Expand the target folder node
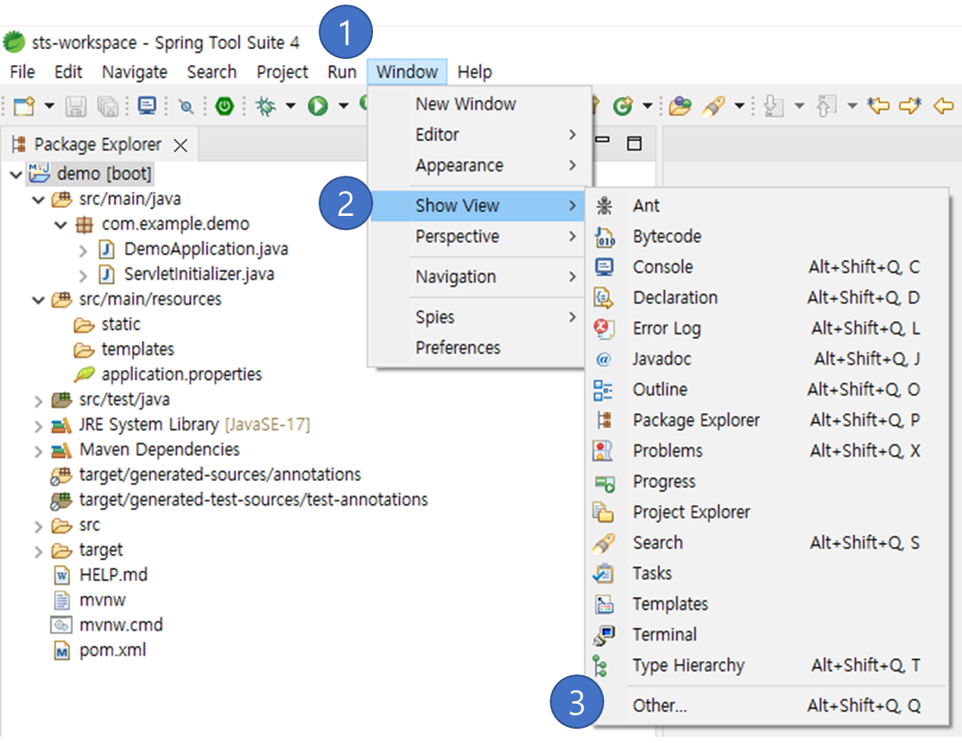The width and height of the screenshot is (962, 743). [x=38, y=551]
